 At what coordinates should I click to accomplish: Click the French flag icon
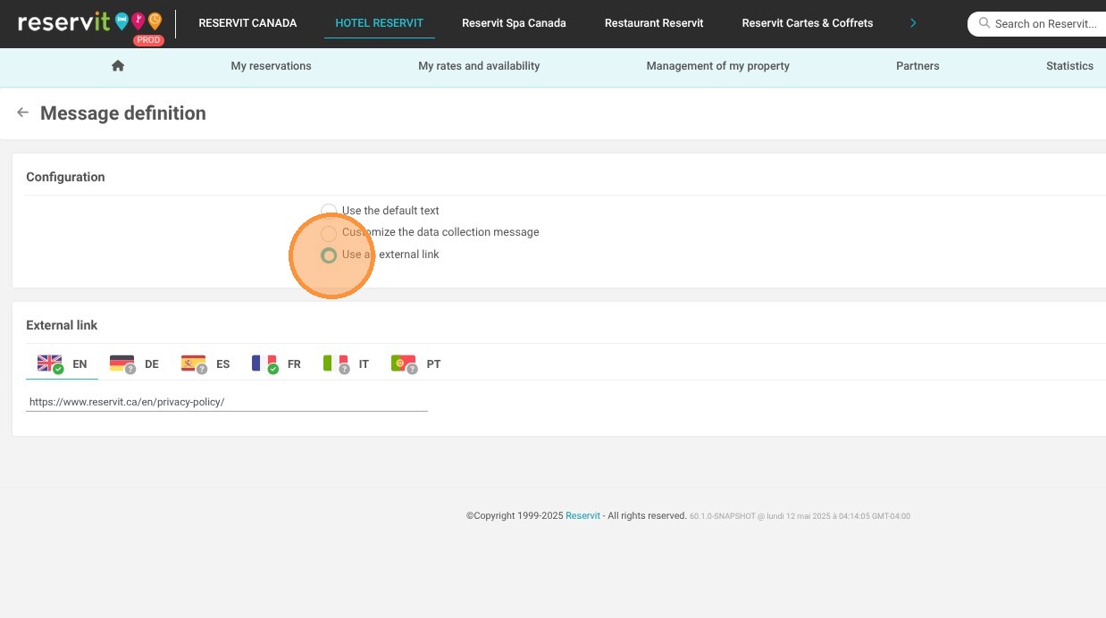pos(264,363)
